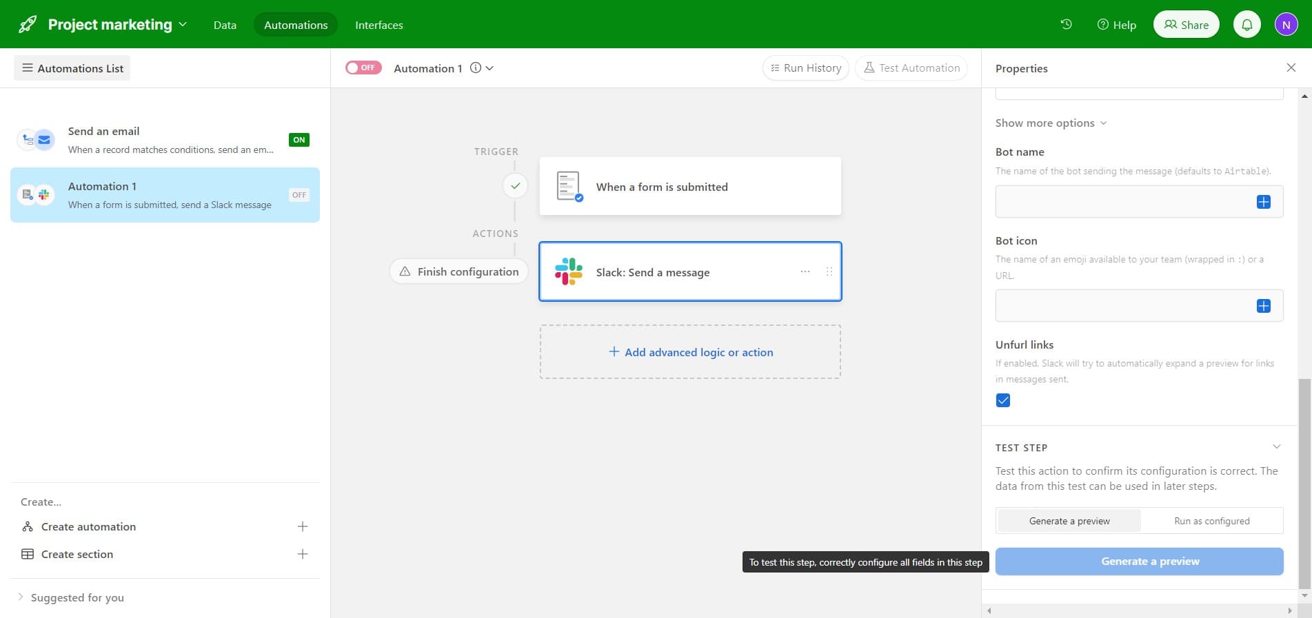Screen dimensions: 1312x618
Task: Click the scrollbar down arrow in Properties
Action: tap(1304, 595)
